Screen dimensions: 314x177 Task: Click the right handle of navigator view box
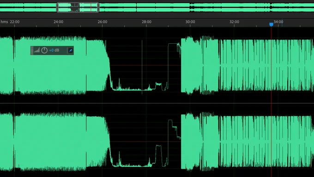tap(98, 7)
